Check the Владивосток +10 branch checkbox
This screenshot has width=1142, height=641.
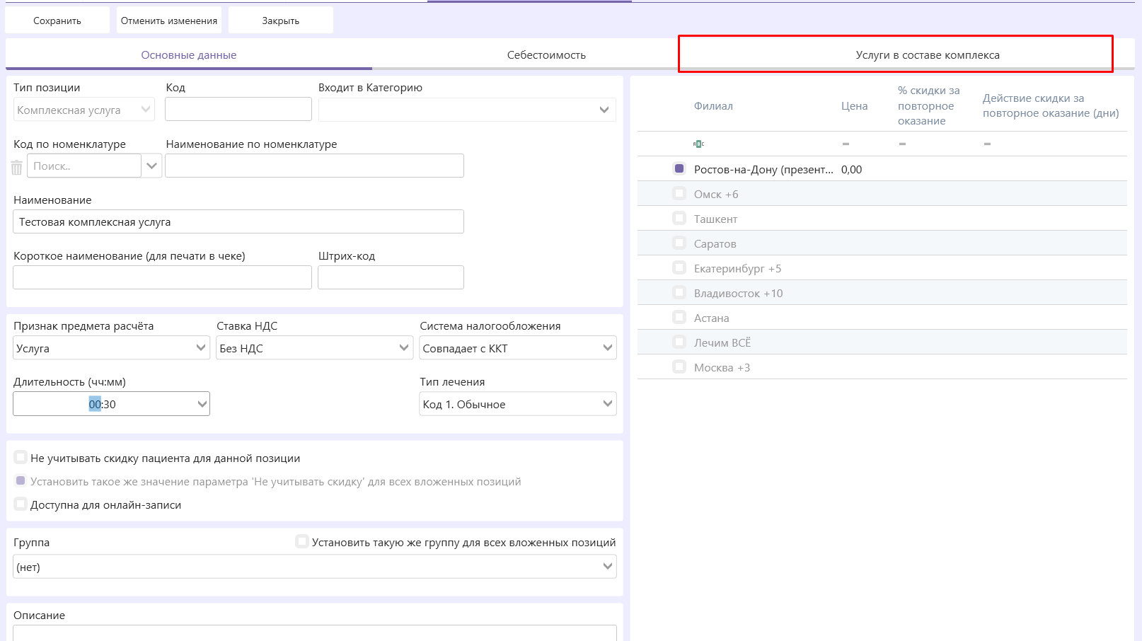click(x=679, y=292)
